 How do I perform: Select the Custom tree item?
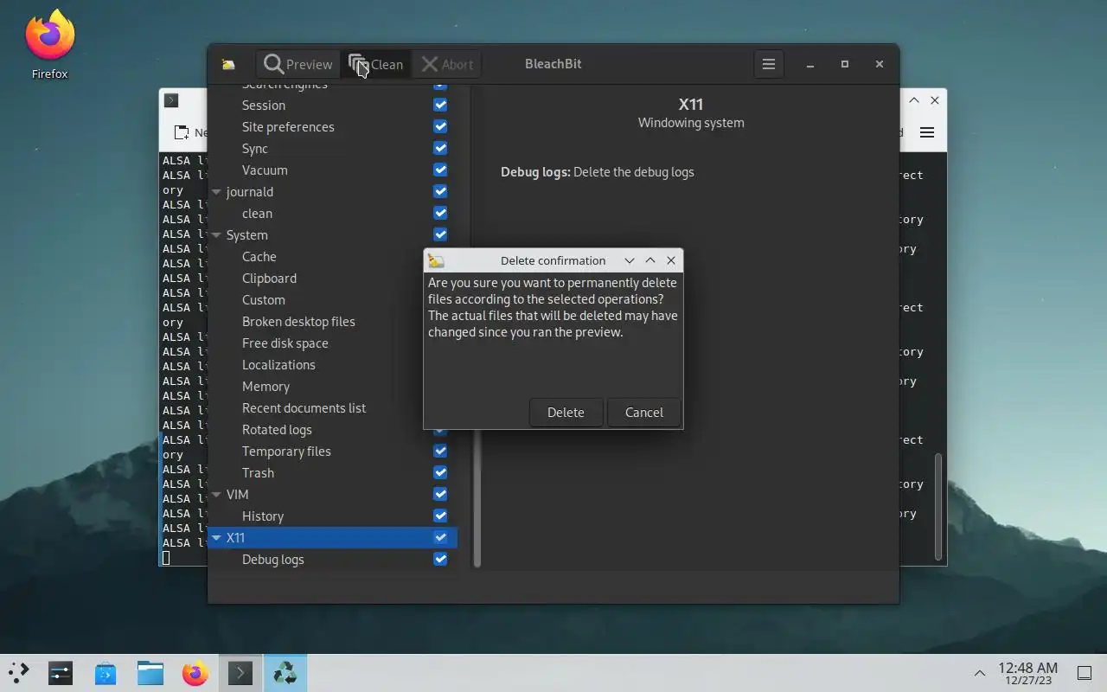click(x=264, y=299)
